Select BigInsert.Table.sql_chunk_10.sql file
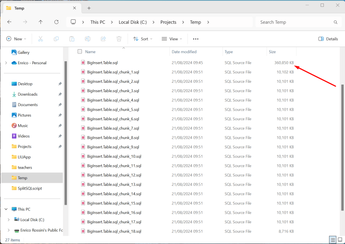This screenshot has width=345, height=244. (x=114, y=156)
